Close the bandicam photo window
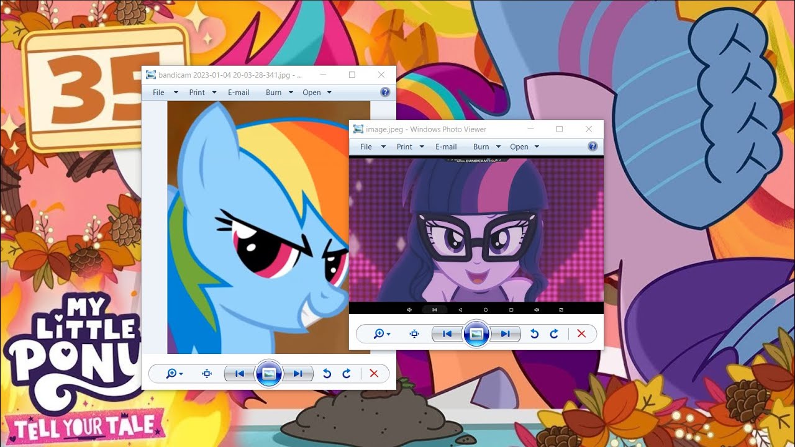This screenshot has width=795, height=447. pos(381,74)
